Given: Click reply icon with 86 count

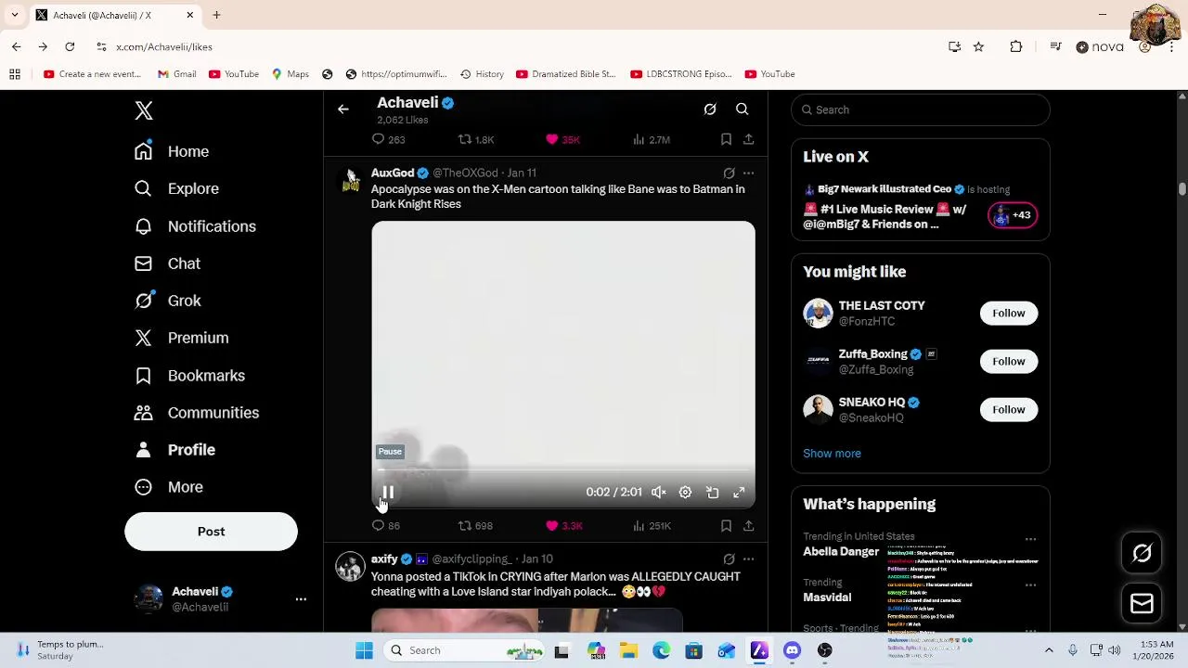Looking at the screenshot, I should (378, 525).
